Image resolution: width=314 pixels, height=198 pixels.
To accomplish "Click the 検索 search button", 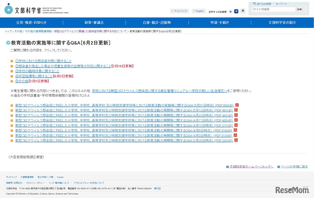I will pos(299,9).
